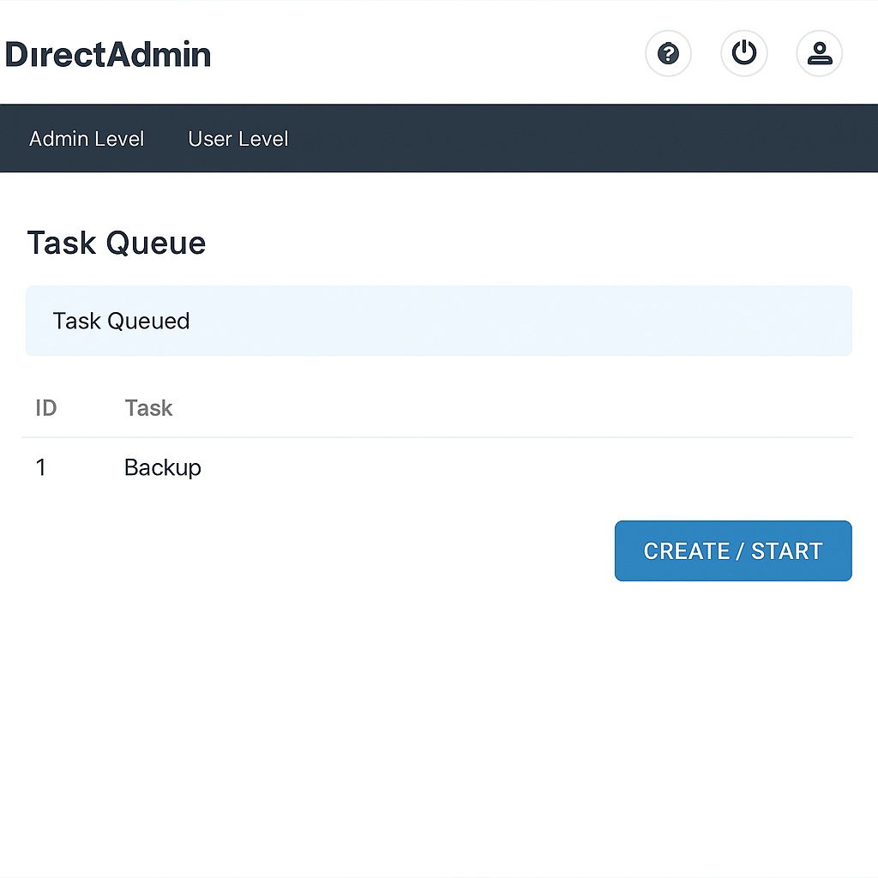Viewport: 878px width, 878px height.
Task: Click the DirectAdmin logo
Action: pos(108,55)
